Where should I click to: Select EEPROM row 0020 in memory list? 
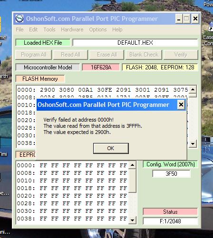click(72, 196)
